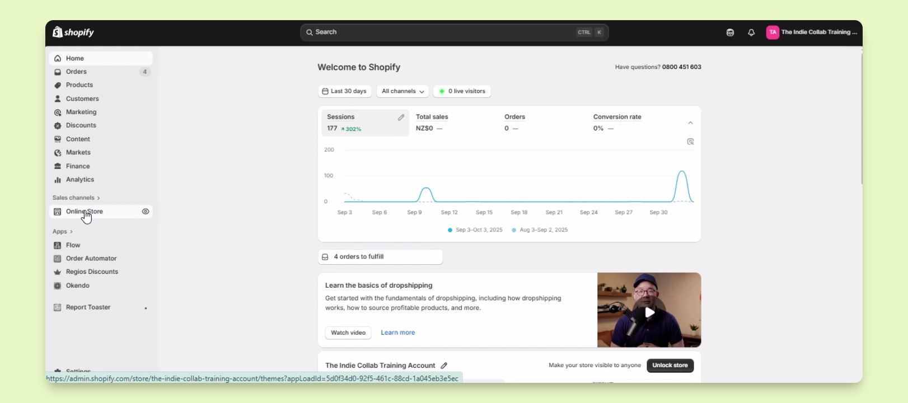This screenshot has height=403, width=908.
Task: Click the Flow app icon
Action: 58,245
